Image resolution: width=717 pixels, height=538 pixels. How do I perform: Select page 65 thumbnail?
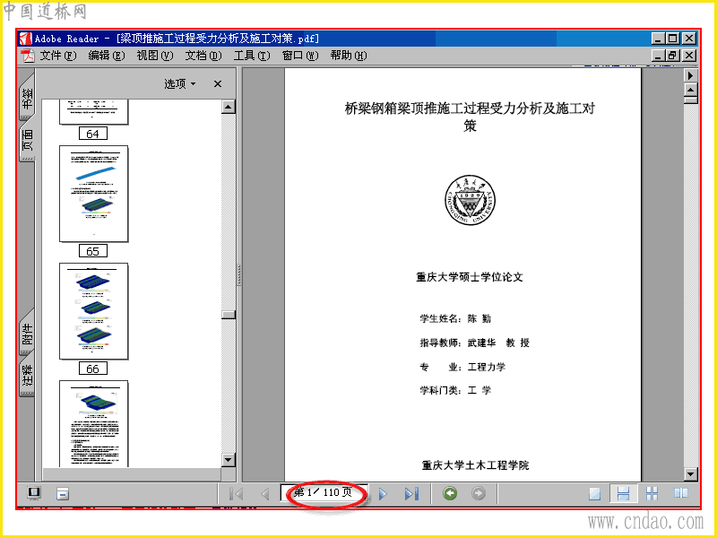94,194
